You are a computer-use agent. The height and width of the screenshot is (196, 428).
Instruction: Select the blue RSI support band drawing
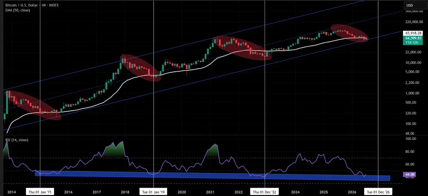pos(212,175)
